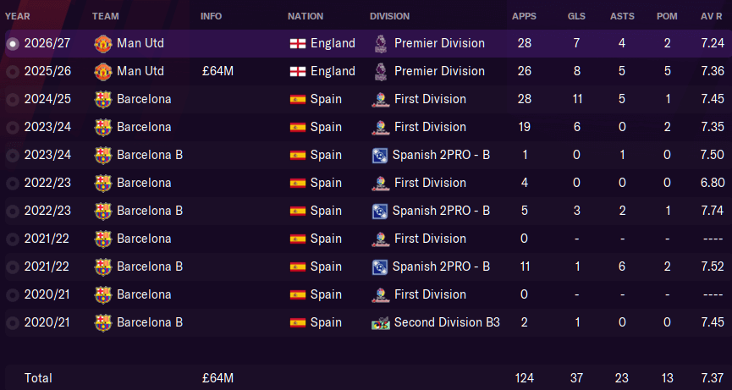Click £64M transfer fee in 2025/26 row
Viewport: 732px width, 390px height.
point(217,71)
